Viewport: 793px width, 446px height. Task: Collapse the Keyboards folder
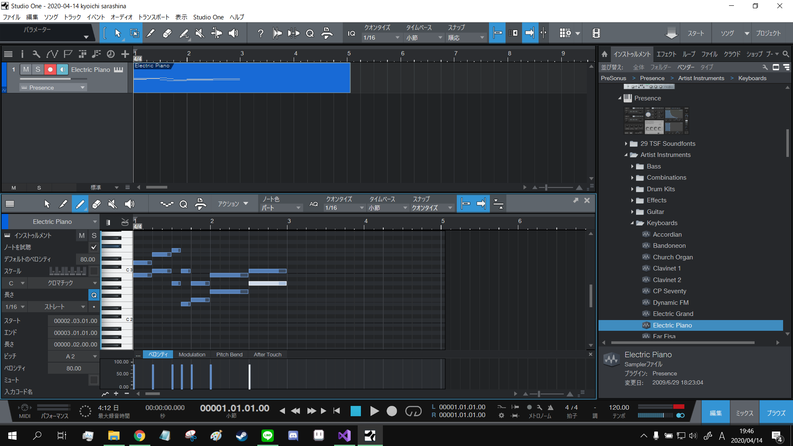tap(632, 223)
